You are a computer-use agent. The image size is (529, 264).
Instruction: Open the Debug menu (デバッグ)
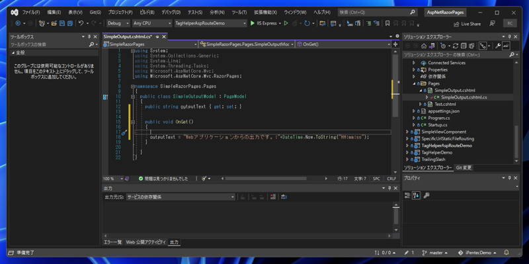tap(171, 13)
